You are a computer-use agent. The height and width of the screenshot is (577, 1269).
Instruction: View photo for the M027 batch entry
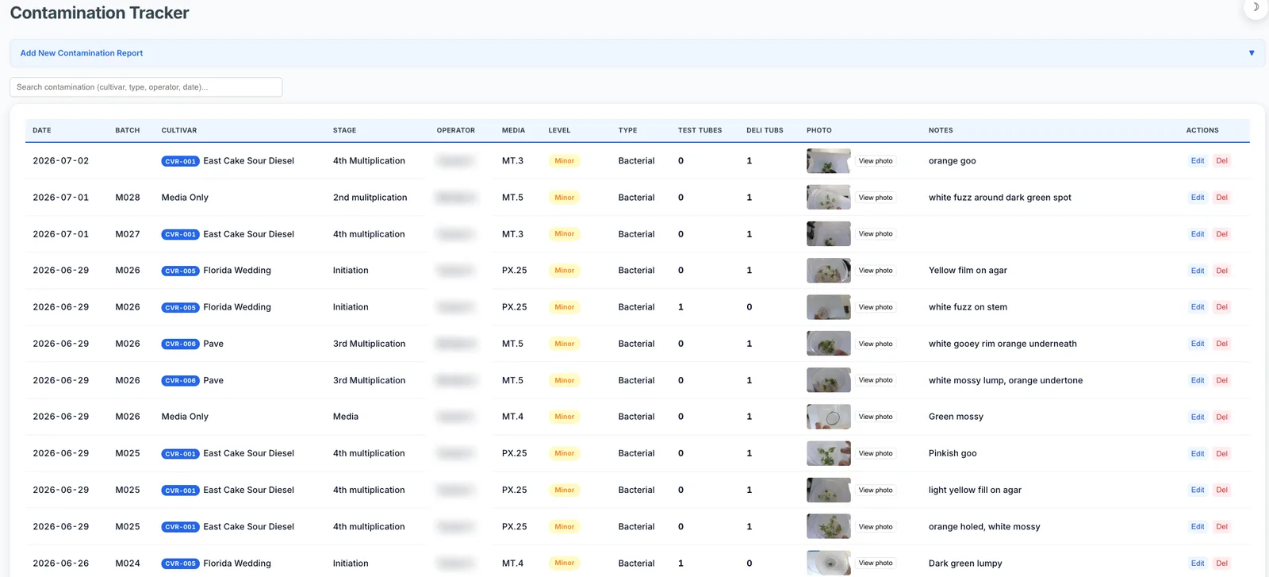pyautogui.click(x=876, y=234)
